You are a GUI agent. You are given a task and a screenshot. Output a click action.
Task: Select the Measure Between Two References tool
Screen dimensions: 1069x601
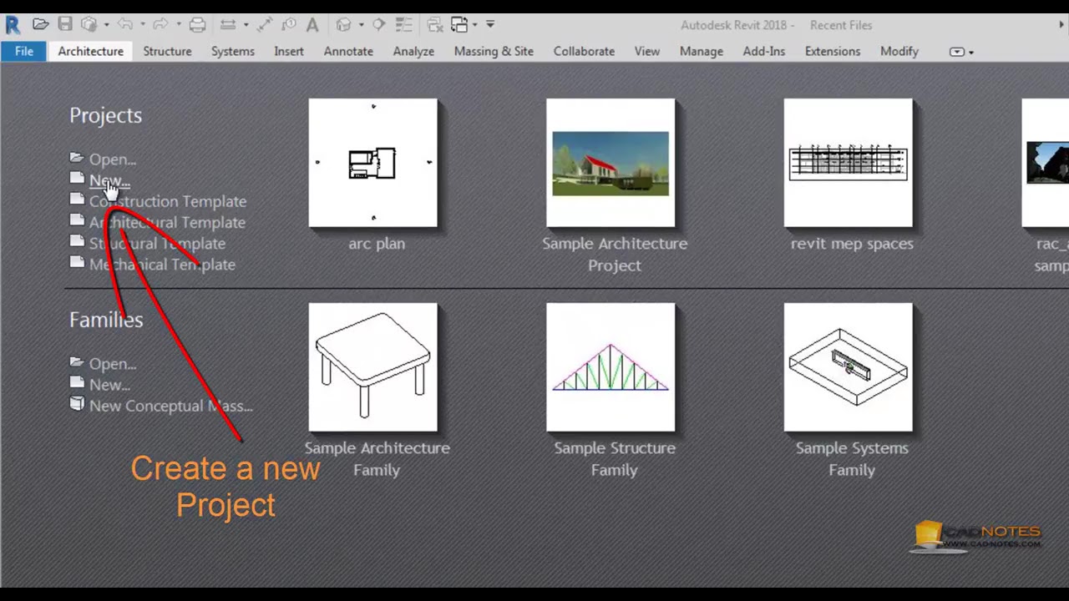[227, 24]
